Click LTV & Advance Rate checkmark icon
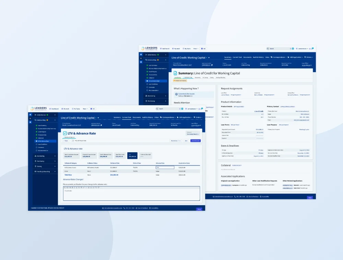Viewport: 343px width, 260px height. (x=65, y=133)
